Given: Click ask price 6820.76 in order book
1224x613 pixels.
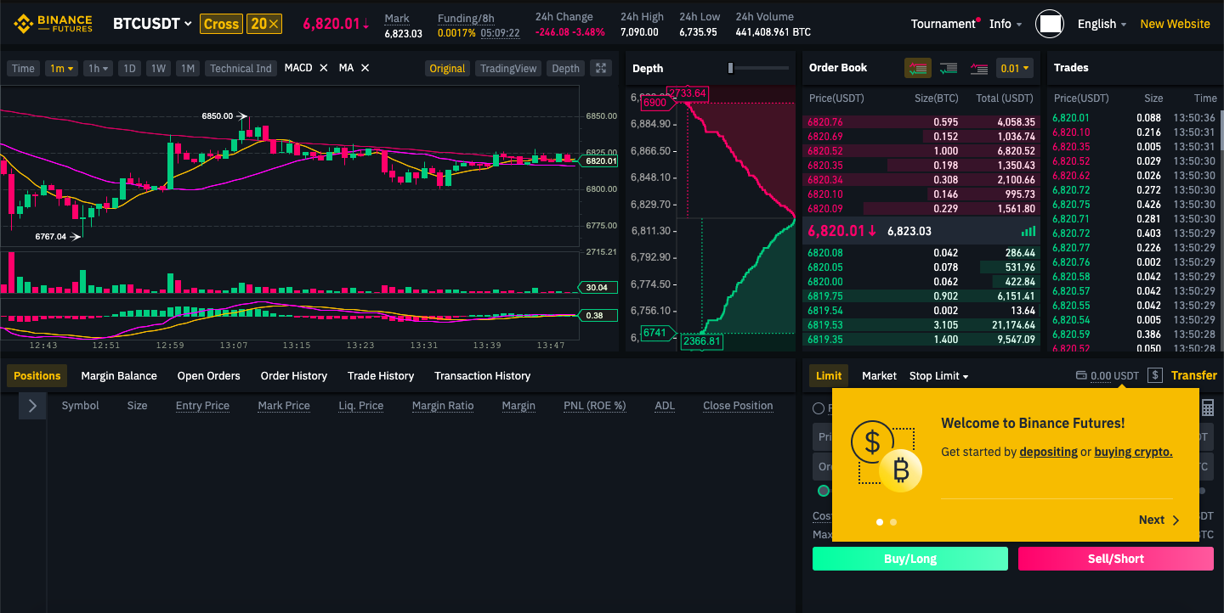Looking at the screenshot, I should coord(825,122).
